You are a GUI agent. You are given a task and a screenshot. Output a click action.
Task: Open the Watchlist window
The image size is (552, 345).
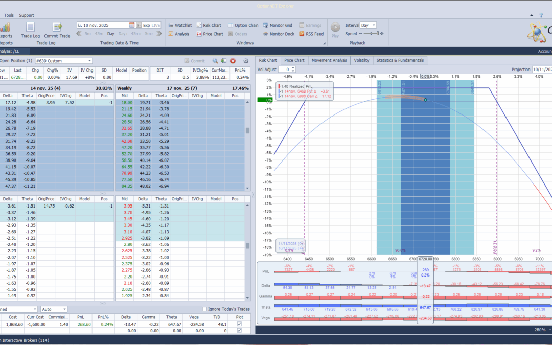pos(180,25)
